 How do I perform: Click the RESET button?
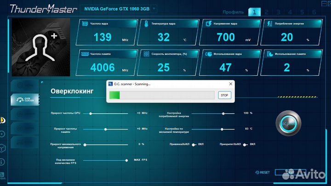pos(263,173)
